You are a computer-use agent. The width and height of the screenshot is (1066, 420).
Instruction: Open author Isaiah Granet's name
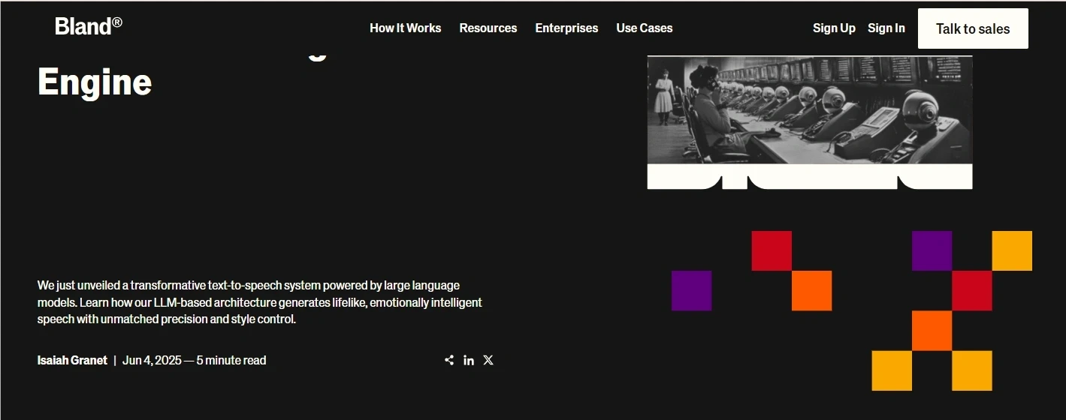[72, 360]
